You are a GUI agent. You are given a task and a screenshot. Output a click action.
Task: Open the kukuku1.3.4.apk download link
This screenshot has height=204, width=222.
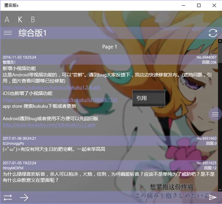pyautogui.click(x=51, y=87)
